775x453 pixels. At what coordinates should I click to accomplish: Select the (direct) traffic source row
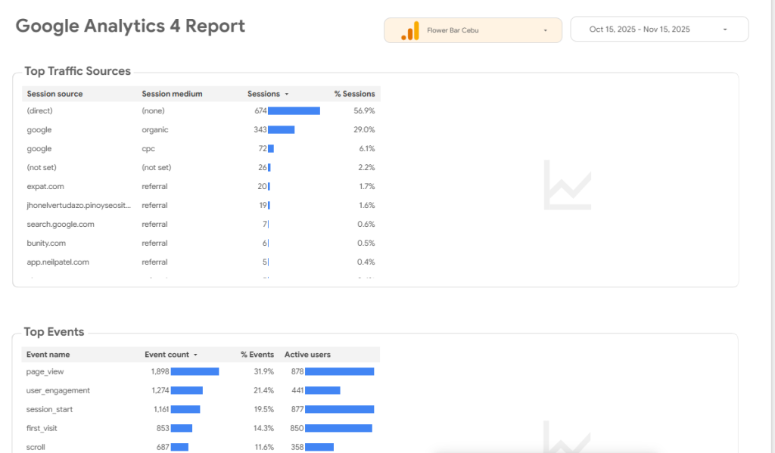point(39,110)
